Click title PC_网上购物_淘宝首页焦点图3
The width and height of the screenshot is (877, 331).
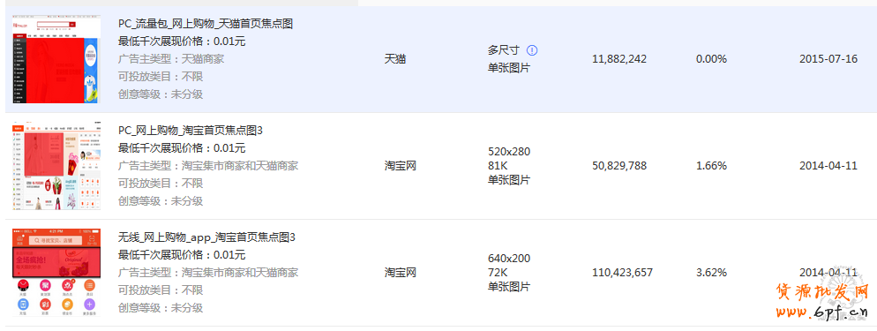tap(191, 131)
